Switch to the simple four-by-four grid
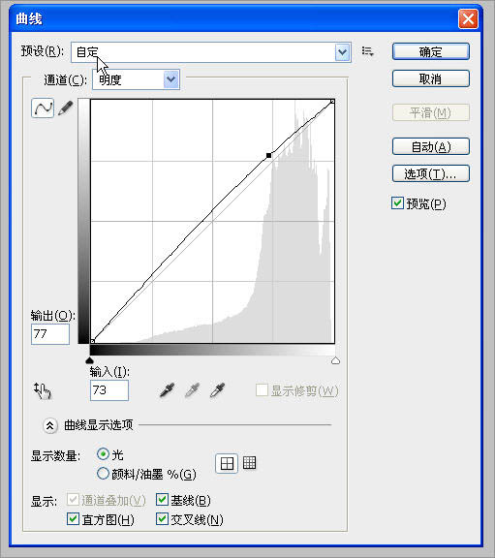The width and height of the screenshot is (495, 558). [227, 463]
